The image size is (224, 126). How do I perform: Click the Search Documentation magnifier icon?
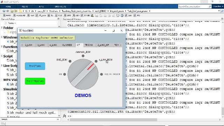[x=210, y=6]
